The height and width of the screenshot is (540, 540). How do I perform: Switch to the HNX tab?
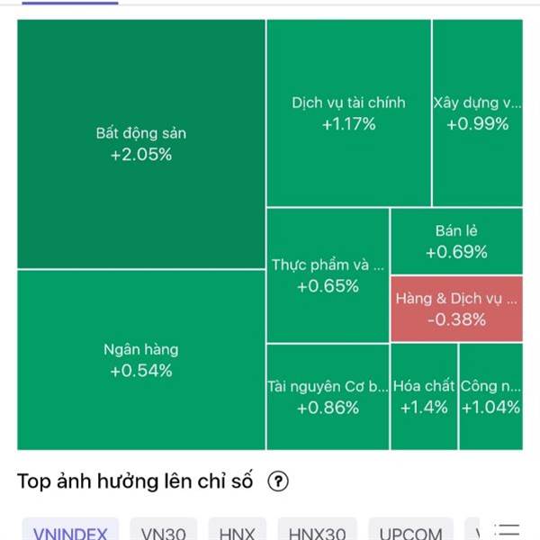pyautogui.click(x=238, y=529)
